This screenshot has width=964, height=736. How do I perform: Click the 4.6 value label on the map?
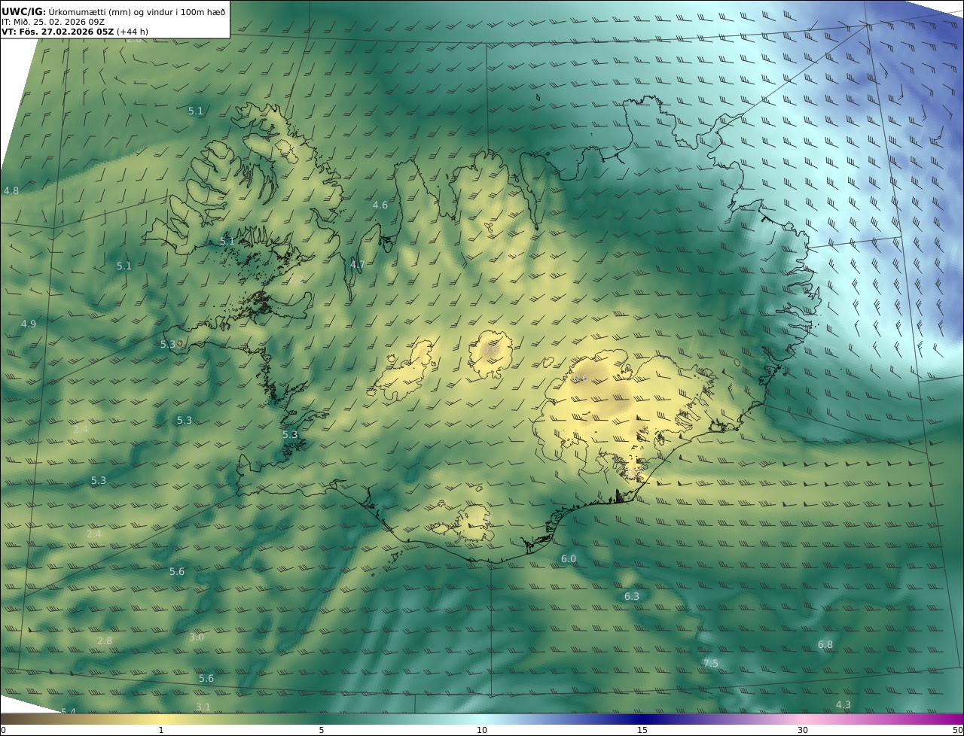[380, 205]
